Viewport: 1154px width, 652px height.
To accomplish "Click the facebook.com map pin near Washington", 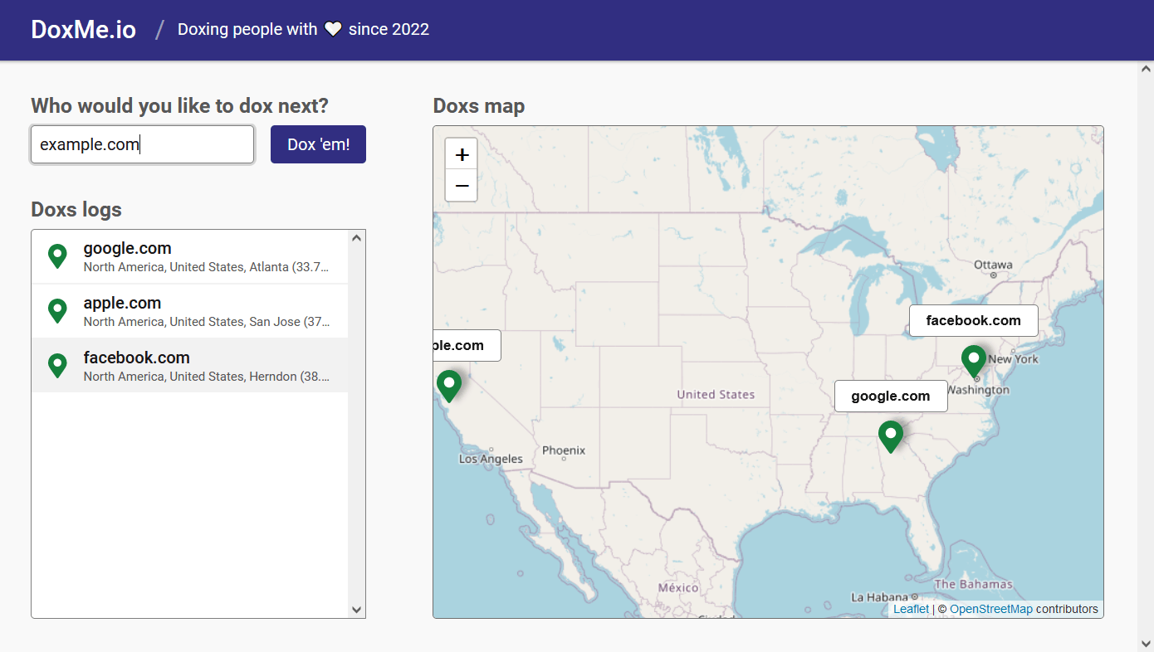I will pyautogui.click(x=974, y=361).
